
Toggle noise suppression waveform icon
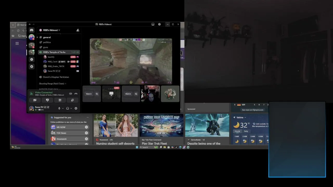tap(71, 94)
